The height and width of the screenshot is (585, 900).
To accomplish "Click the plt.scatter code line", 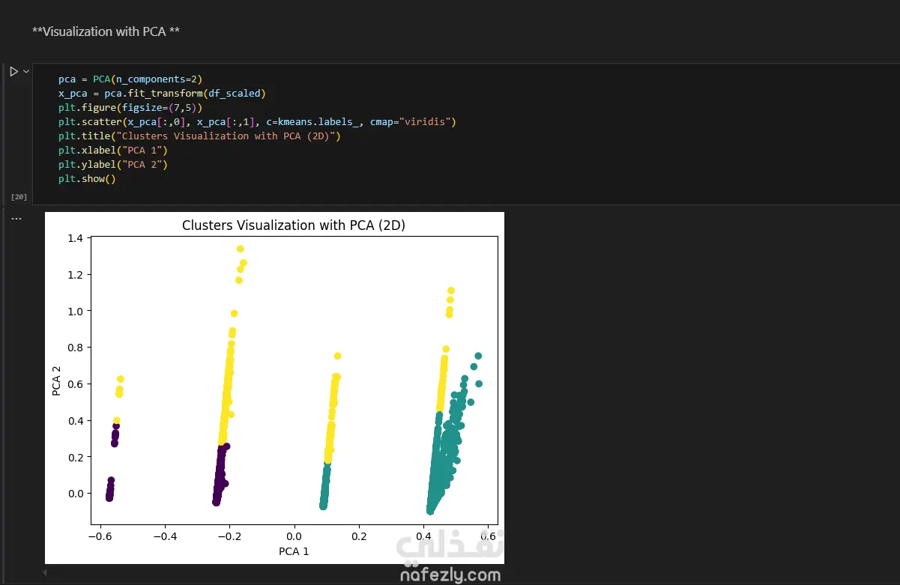I will click(257, 121).
